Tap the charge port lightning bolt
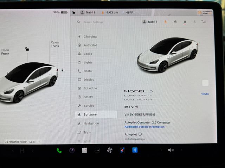Viewport: 225px width, 168px height. click(62, 70)
